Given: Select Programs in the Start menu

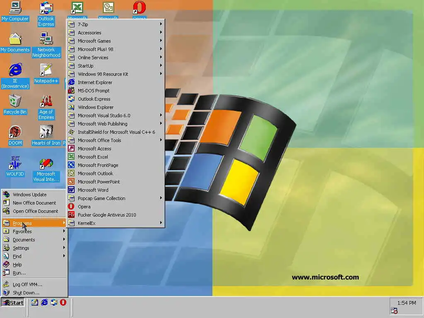Looking at the screenshot, I should tap(34, 223).
